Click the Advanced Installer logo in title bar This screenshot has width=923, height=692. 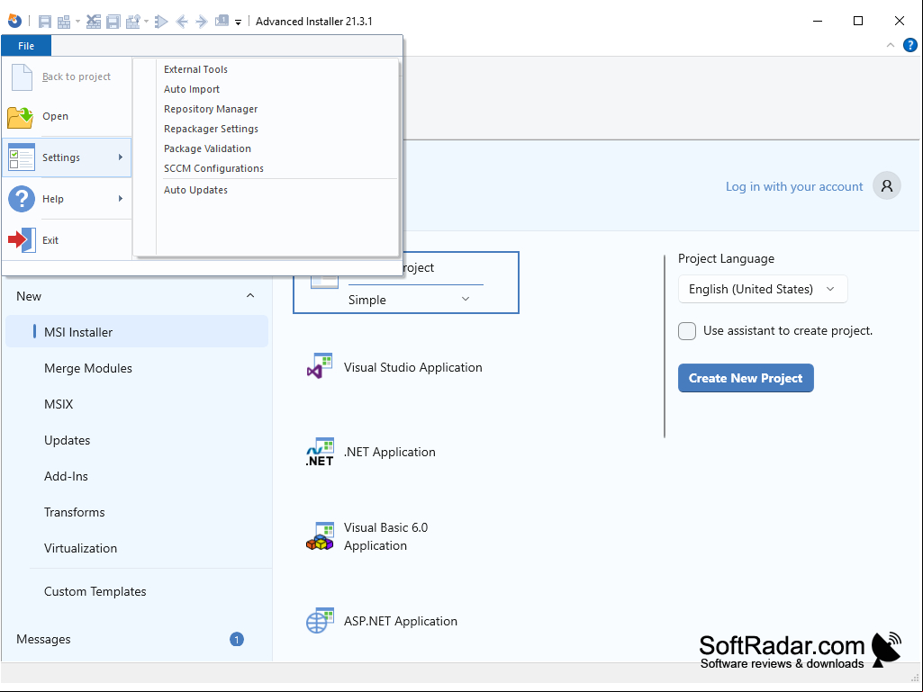(x=14, y=22)
